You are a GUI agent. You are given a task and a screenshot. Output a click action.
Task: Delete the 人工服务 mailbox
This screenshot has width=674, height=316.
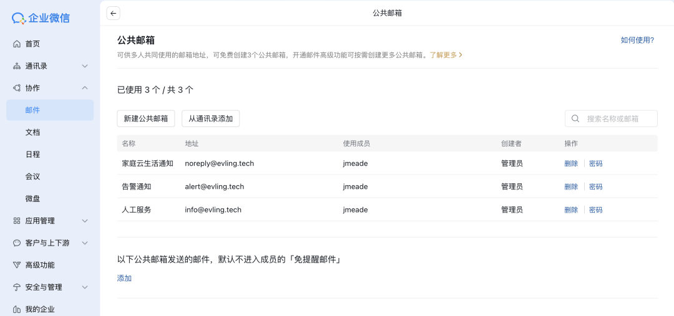click(571, 210)
